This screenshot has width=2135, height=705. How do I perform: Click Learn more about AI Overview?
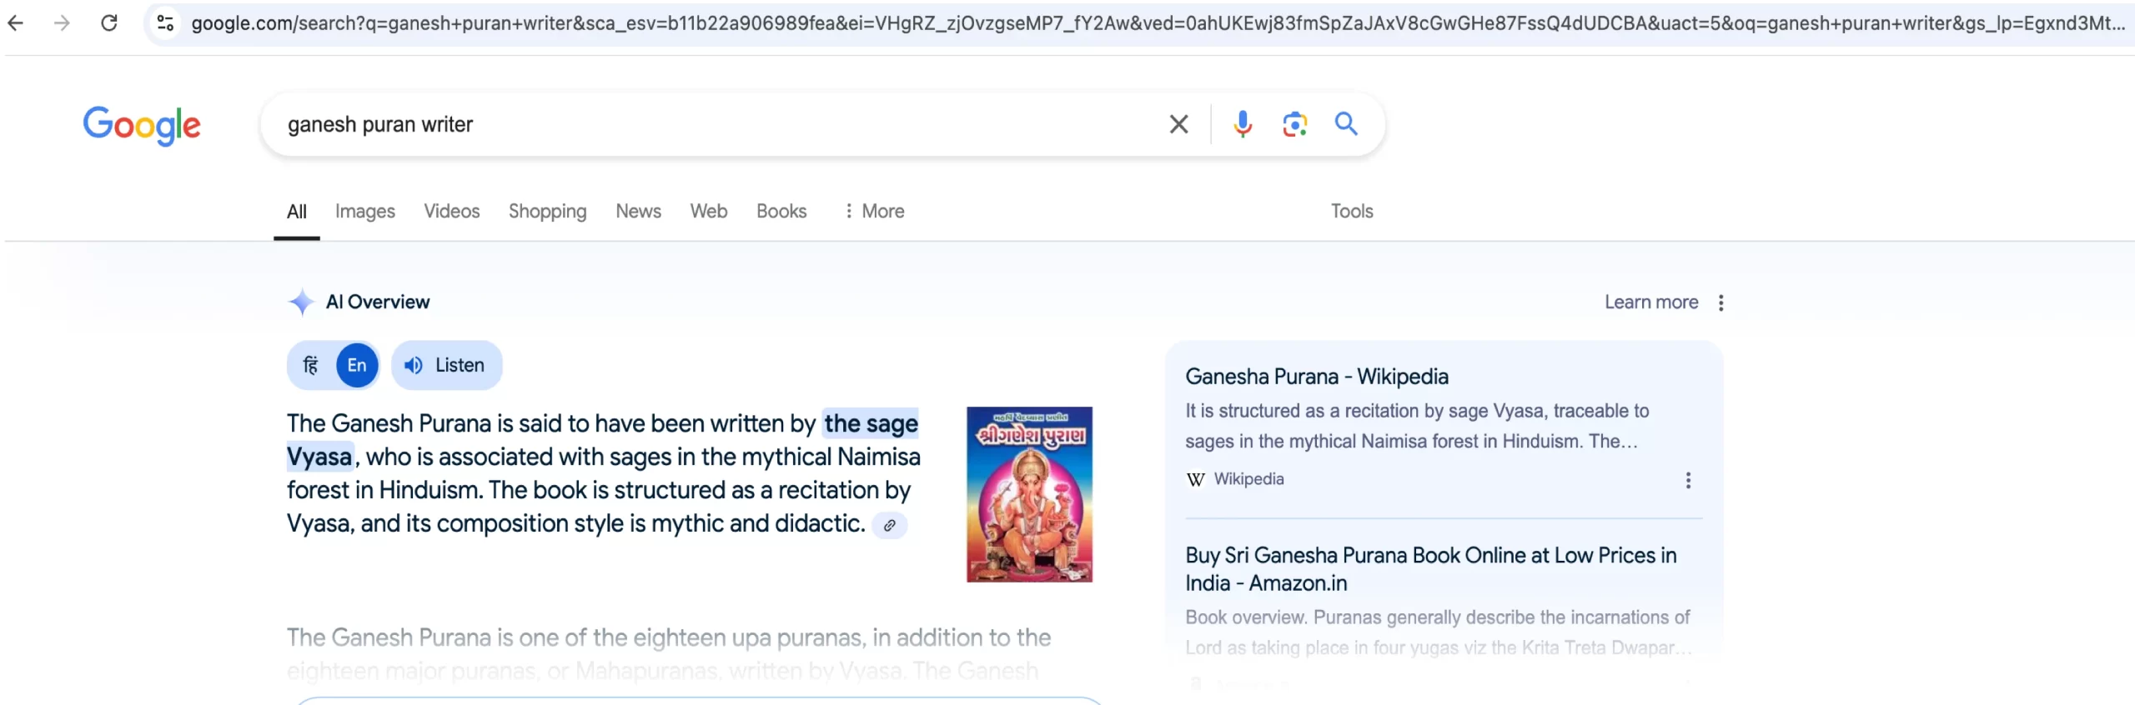(x=1650, y=302)
